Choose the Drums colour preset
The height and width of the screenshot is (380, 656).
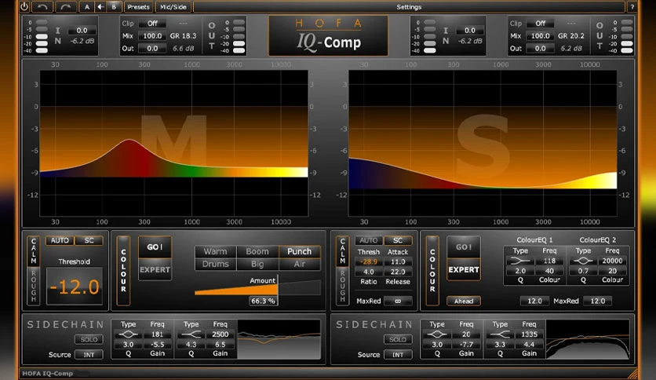(x=216, y=264)
